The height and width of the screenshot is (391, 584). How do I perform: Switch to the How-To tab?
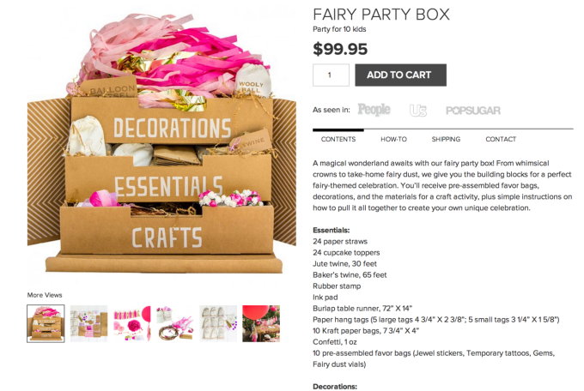pos(393,139)
